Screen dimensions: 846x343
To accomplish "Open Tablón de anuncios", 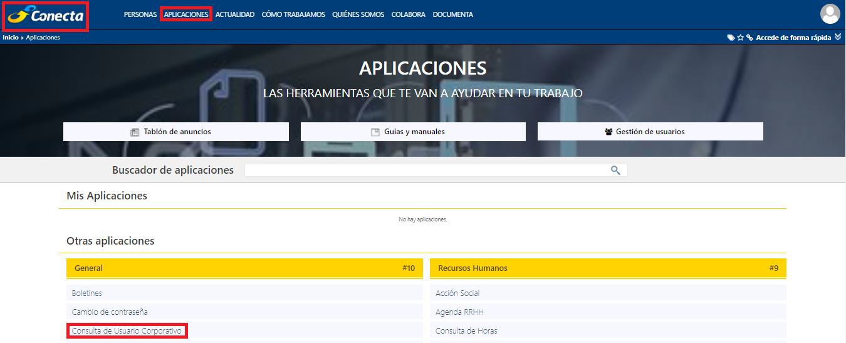I will pos(176,132).
